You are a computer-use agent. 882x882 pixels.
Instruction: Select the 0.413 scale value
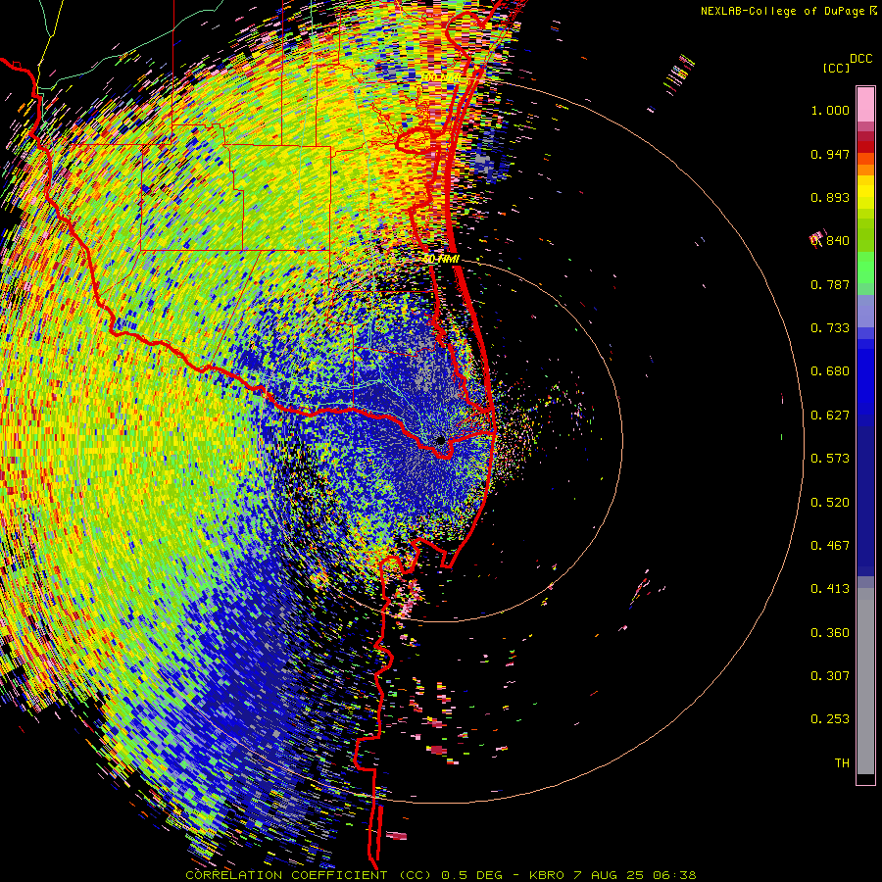pyautogui.click(x=830, y=589)
